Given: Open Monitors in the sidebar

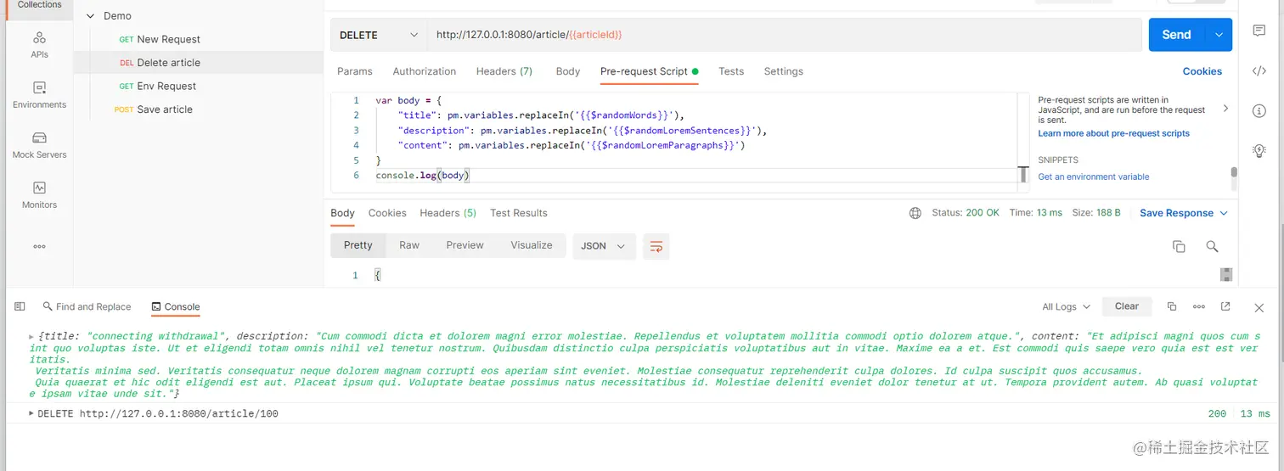Looking at the screenshot, I should [39, 195].
